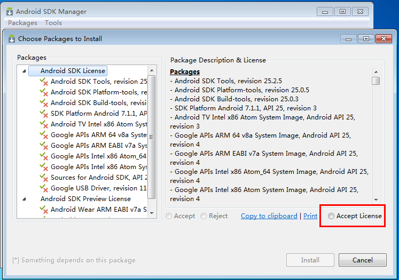Select the Accept License radio button

332,216
